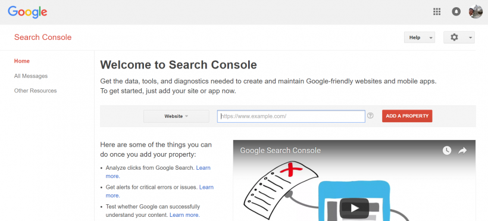Open the notifications bell icon
Viewport: 488px width, 221px height.
tap(456, 12)
